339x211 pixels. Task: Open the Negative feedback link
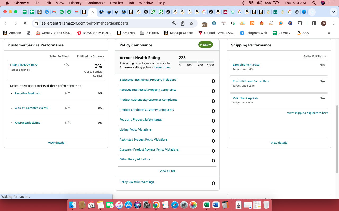click(x=28, y=93)
